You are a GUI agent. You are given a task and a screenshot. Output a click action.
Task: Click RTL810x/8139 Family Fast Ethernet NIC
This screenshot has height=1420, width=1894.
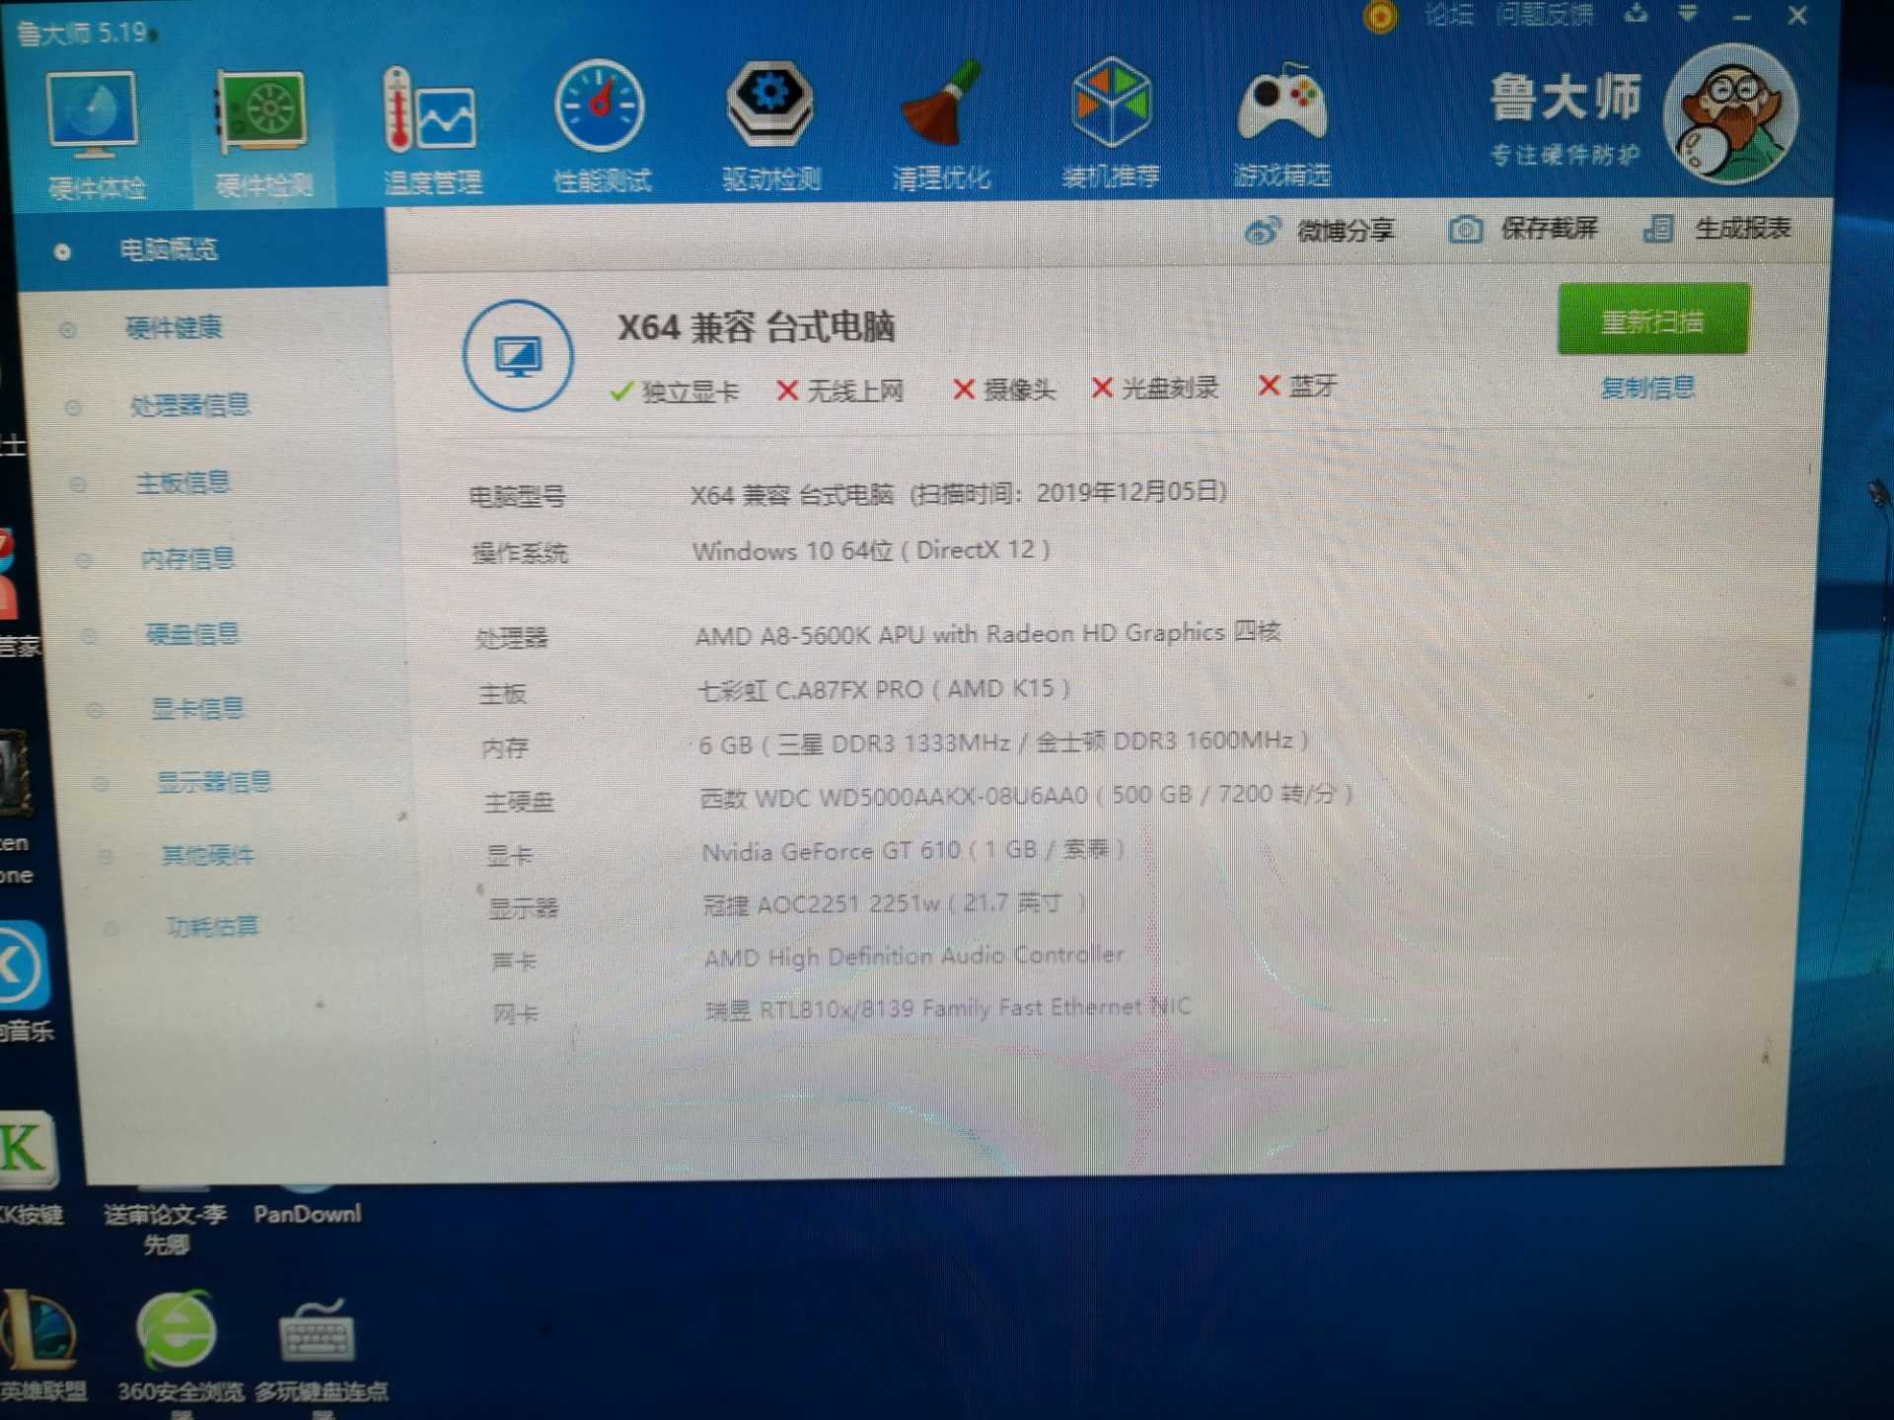coord(948,1009)
